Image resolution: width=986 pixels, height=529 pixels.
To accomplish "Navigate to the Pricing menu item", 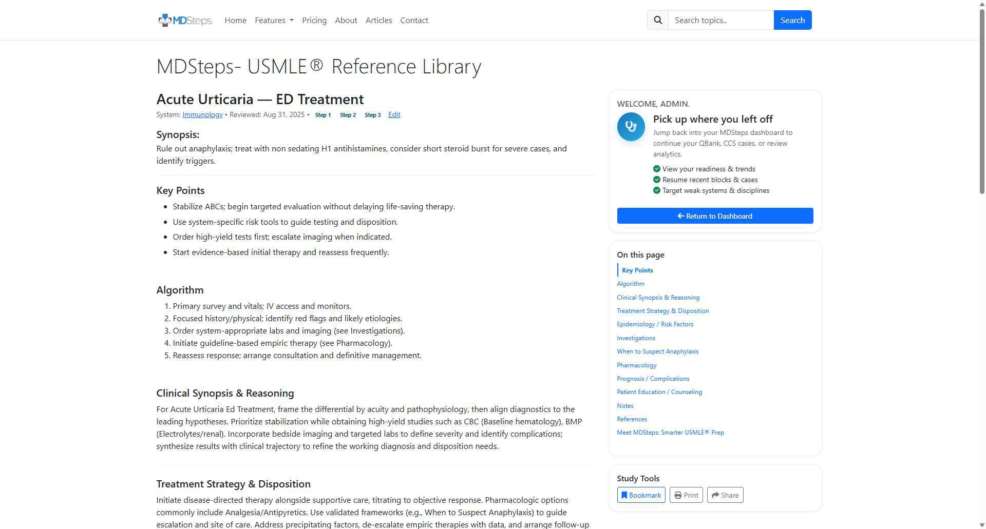I will tap(314, 20).
